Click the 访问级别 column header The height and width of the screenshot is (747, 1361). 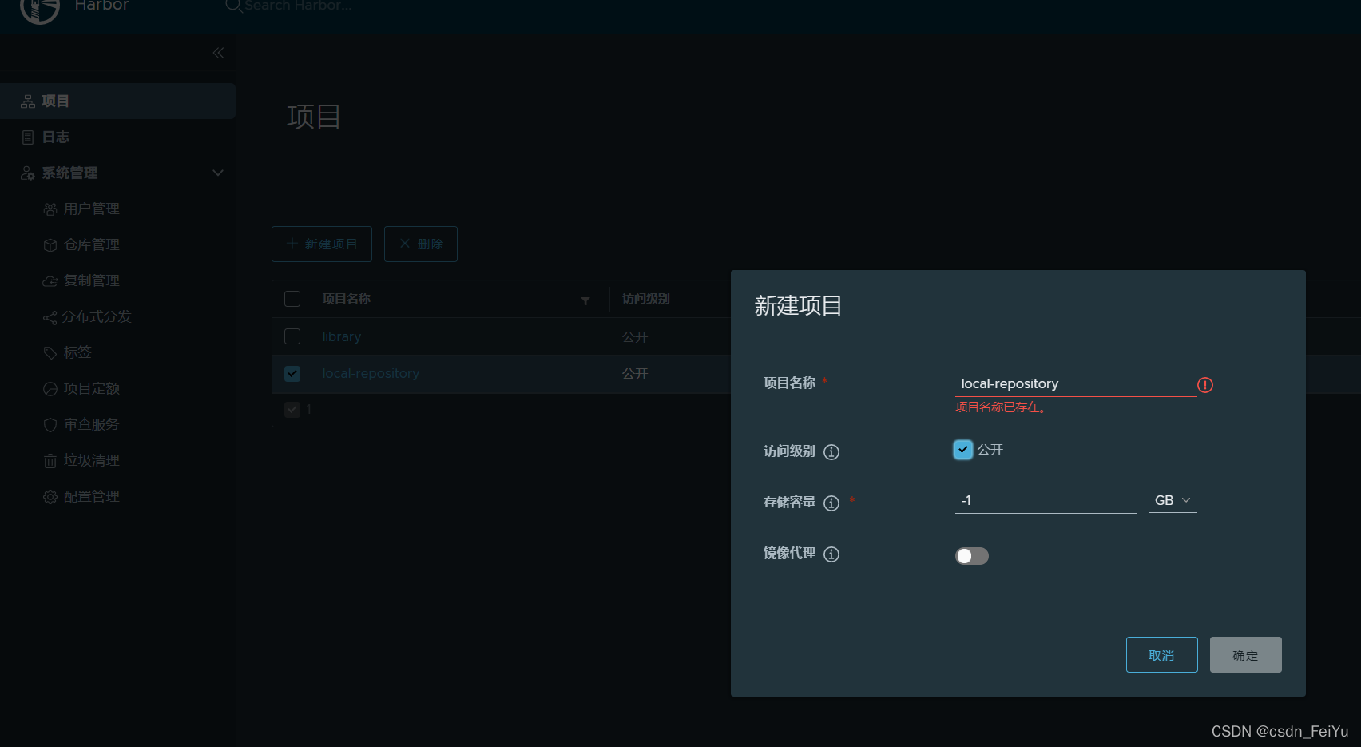(646, 299)
